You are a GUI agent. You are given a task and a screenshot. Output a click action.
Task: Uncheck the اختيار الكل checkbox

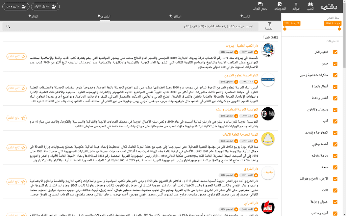coord(335,52)
